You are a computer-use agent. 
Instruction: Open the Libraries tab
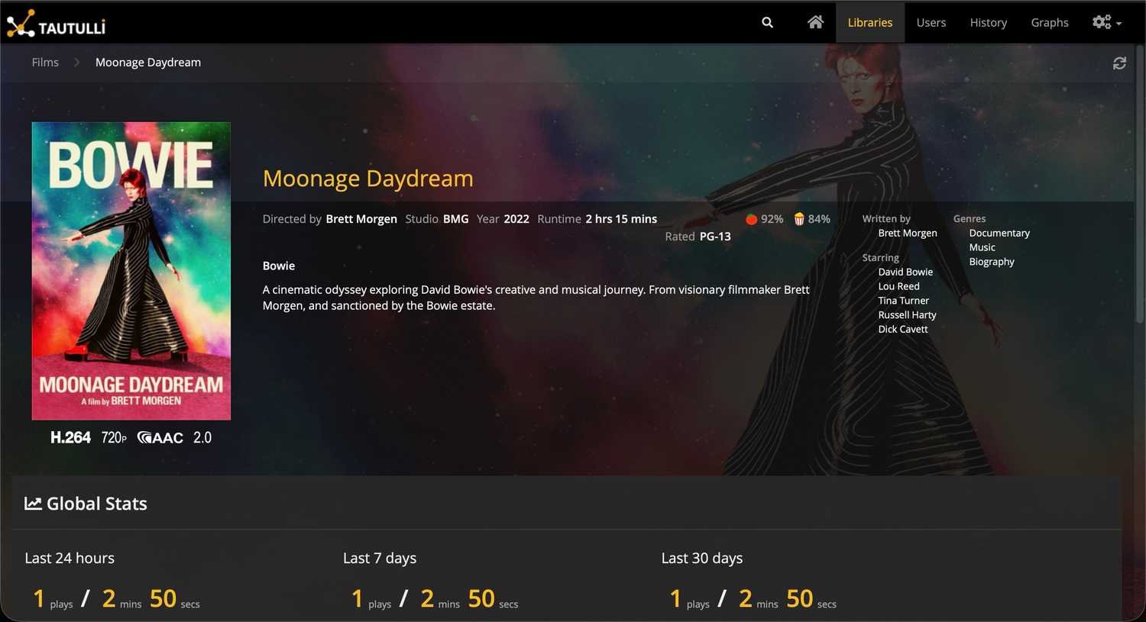point(870,23)
